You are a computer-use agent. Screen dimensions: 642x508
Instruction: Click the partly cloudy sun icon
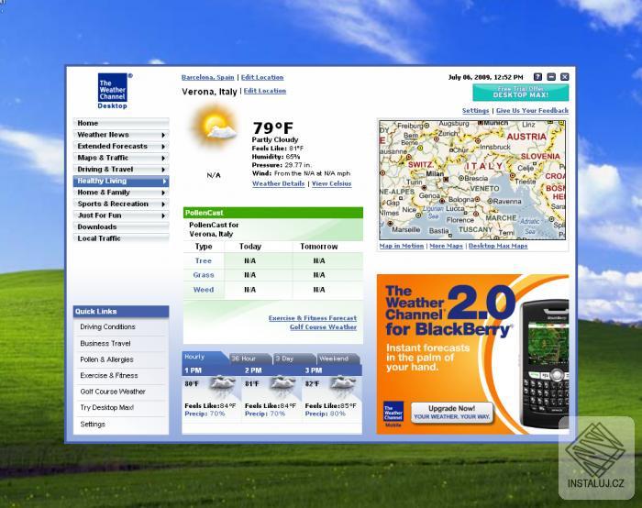pos(214,127)
